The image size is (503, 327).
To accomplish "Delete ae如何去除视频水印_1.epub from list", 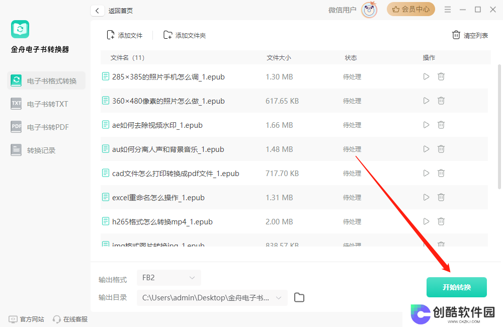I will tap(441, 125).
